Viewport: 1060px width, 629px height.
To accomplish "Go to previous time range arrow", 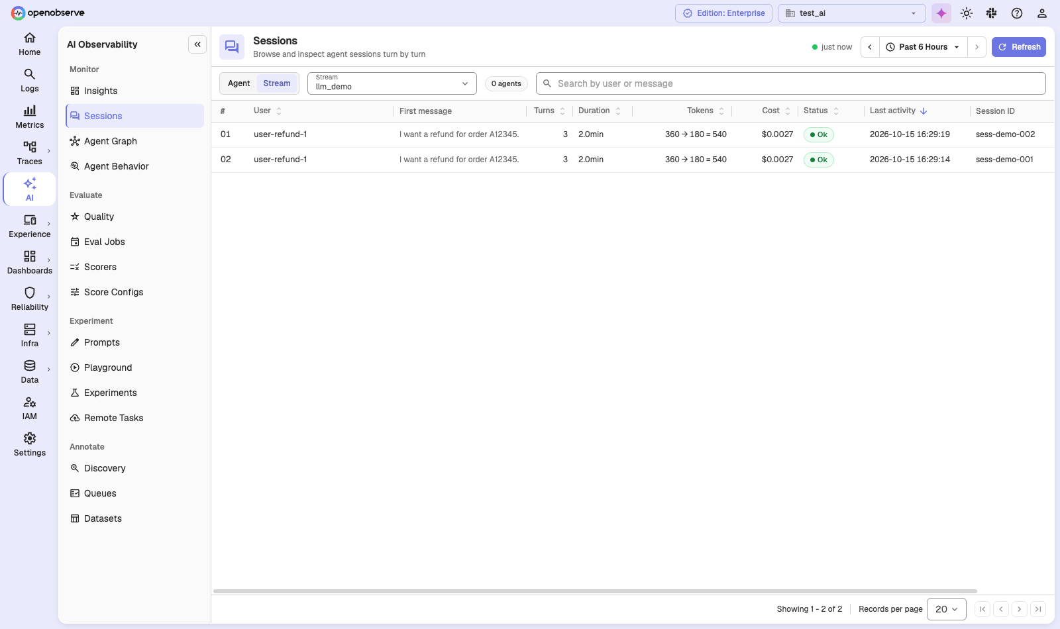I will (x=870, y=47).
